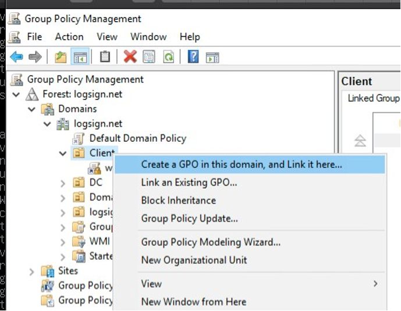Select the Linked Group Policy Objects tab
Image resolution: width=401 pixels, height=311 pixels.
click(x=374, y=98)
